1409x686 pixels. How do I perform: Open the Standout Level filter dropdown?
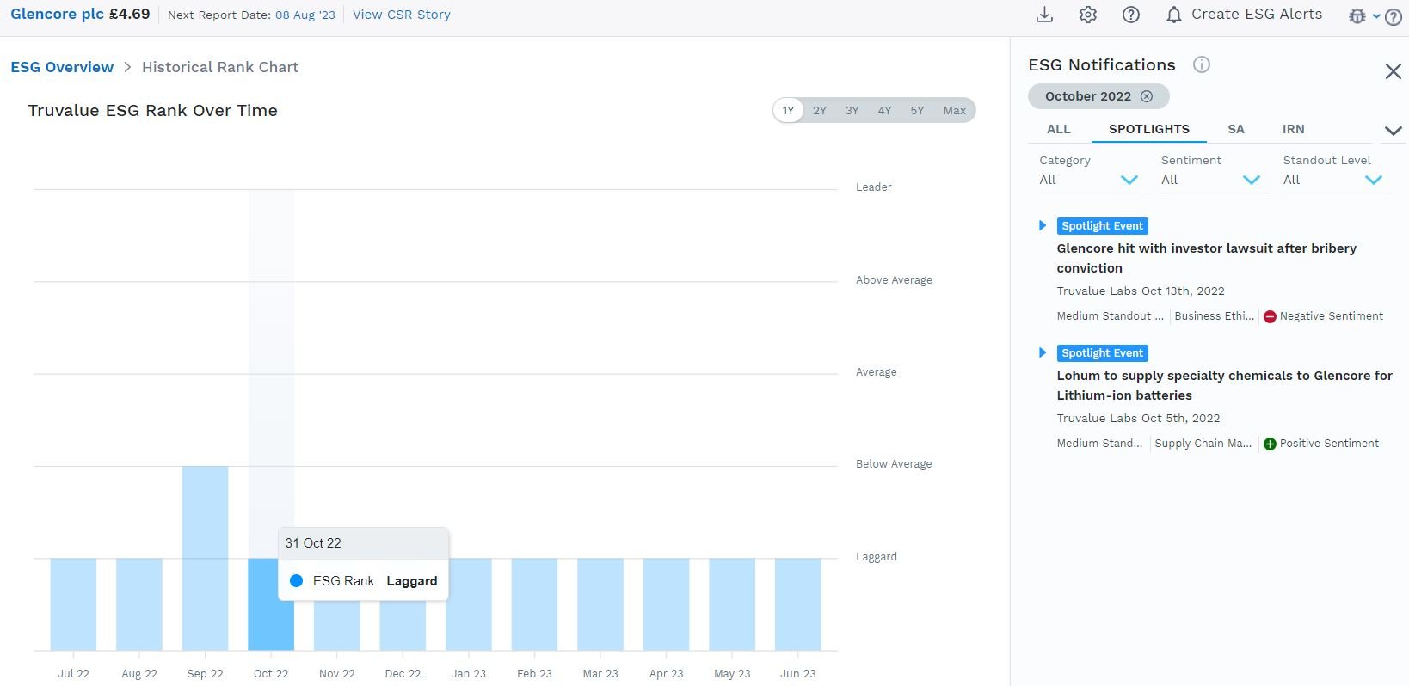point(1336,180)
